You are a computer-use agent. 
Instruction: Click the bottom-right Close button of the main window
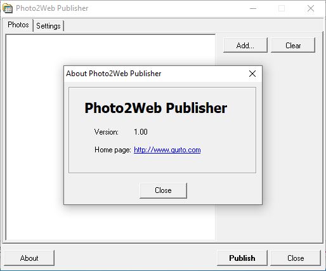(x=296, y=258)
